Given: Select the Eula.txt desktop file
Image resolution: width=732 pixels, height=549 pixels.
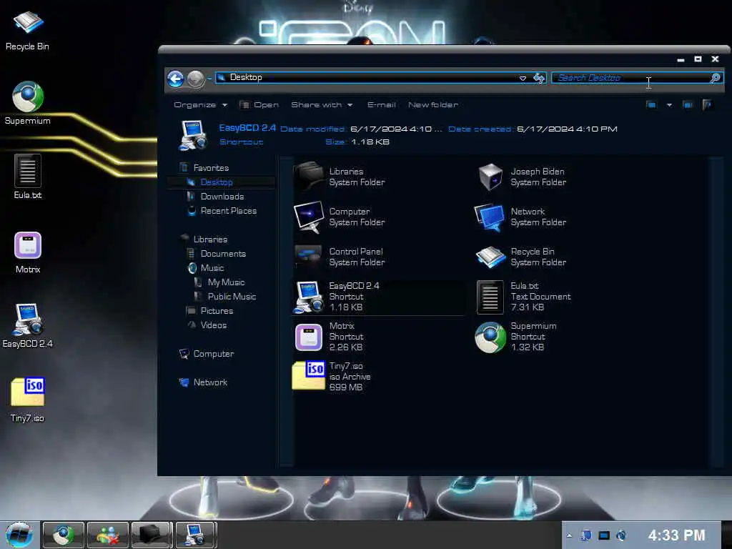Looking at the screenshot, I should point(28,177).
